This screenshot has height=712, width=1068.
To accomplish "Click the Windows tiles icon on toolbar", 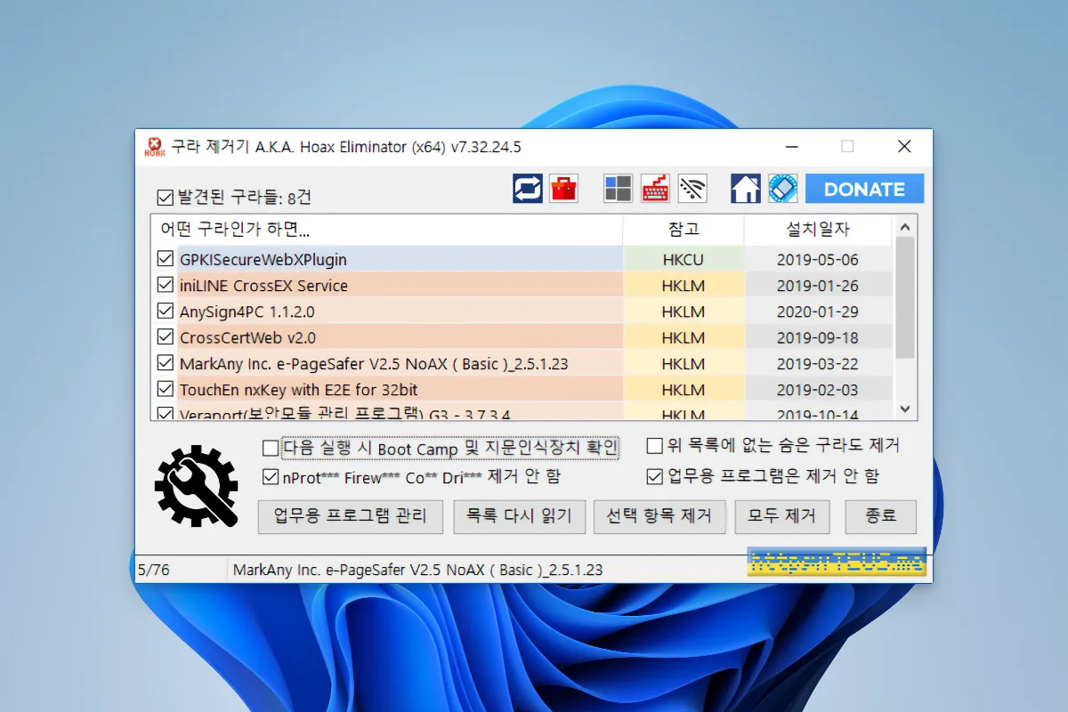I will (618, 188).
